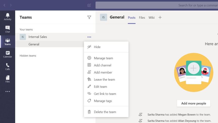Image resolution: width=218 pixels, height=123 pixels.
Task: Open the Files section in the sidebar
Action: (8, 79)
